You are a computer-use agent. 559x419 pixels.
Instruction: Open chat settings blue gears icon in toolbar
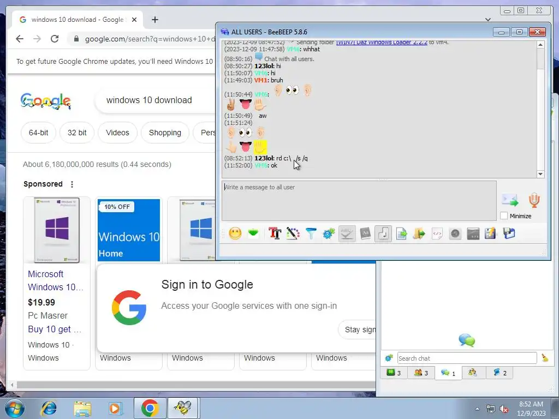pyautogui.click(x=329, y=234)
